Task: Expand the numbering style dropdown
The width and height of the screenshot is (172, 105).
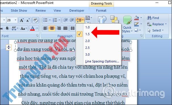Action: click(59, 20)
